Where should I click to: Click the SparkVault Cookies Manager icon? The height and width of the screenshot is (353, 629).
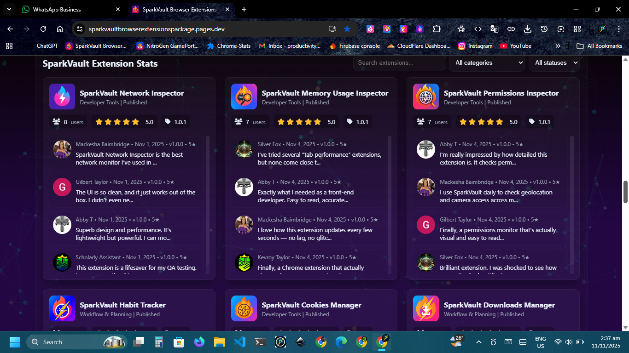click(x=244, y=308)
